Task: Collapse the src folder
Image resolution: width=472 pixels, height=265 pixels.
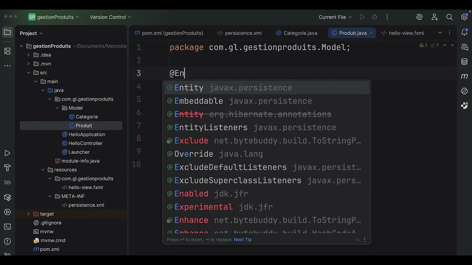Action: pyautogui.click(x=28, y=73)
